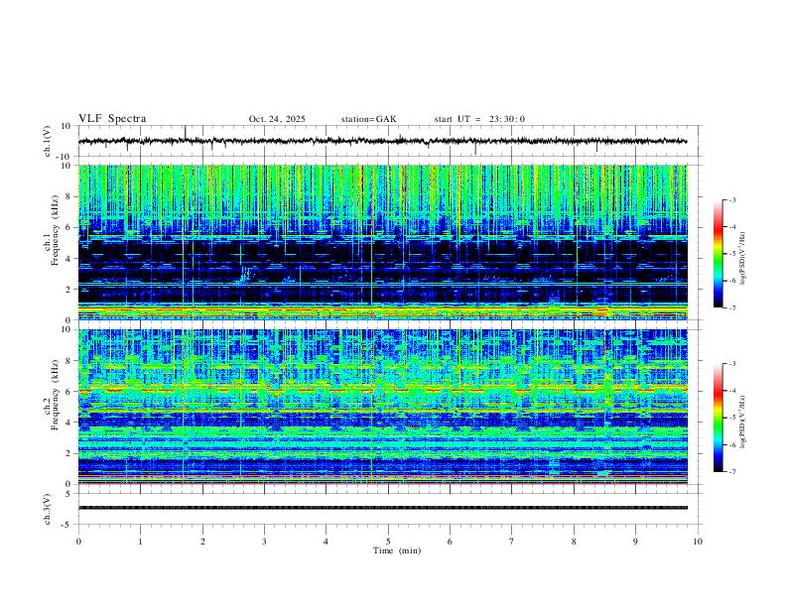Click the ch.3 voltage trace band
Image resolution: width=786 pixels, height=607 pixels.
(382, 508)
